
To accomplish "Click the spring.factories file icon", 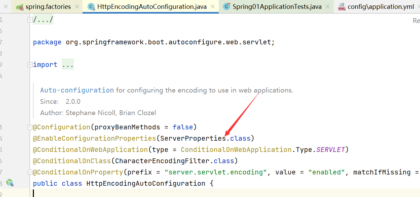I will tap(20, 7).
